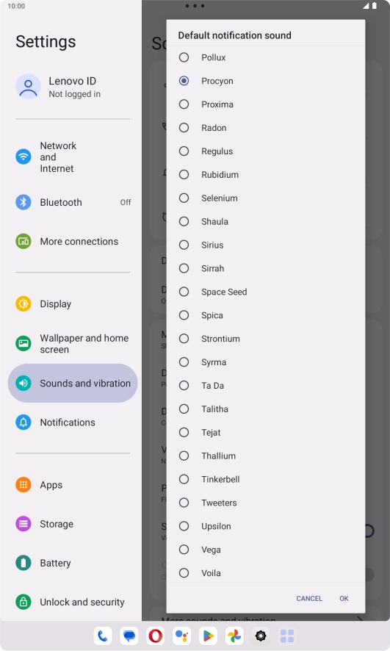
Task: Confirm the sound selection with OK
Action: coord(344,598)
